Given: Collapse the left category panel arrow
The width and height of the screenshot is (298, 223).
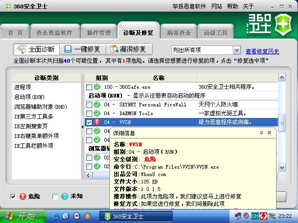Looking at the screenshot, I should pos(82,126).
